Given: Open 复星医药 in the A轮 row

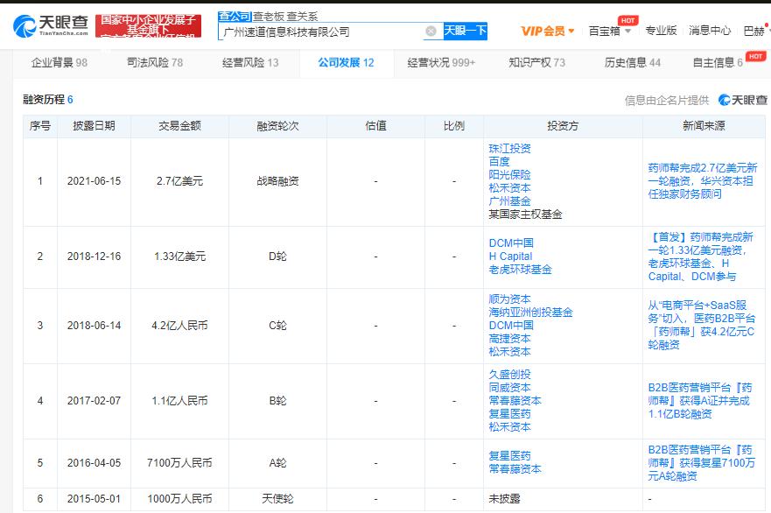Looking at the screenshot, I should coord(509,456).
